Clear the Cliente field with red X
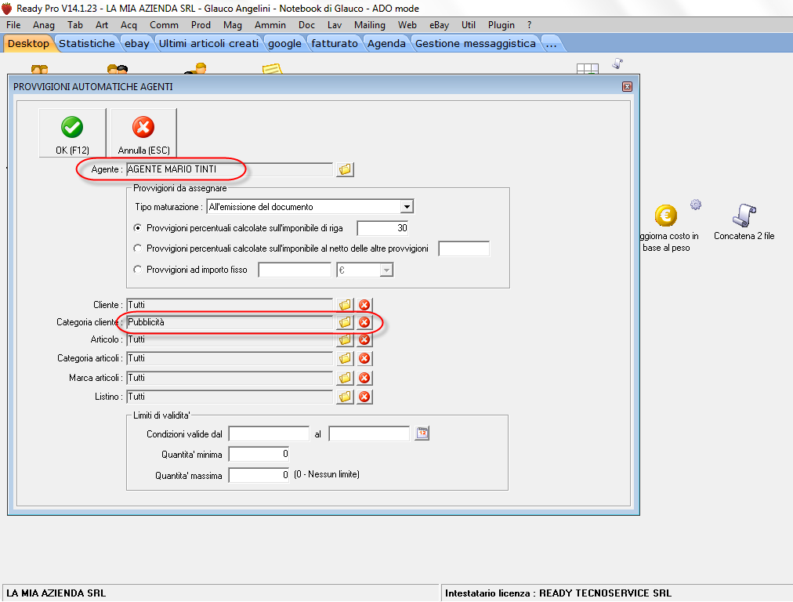 point(364,305)
